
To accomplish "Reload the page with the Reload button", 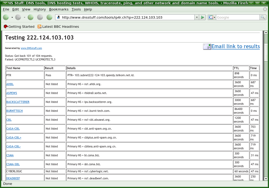I will [30, 17].
